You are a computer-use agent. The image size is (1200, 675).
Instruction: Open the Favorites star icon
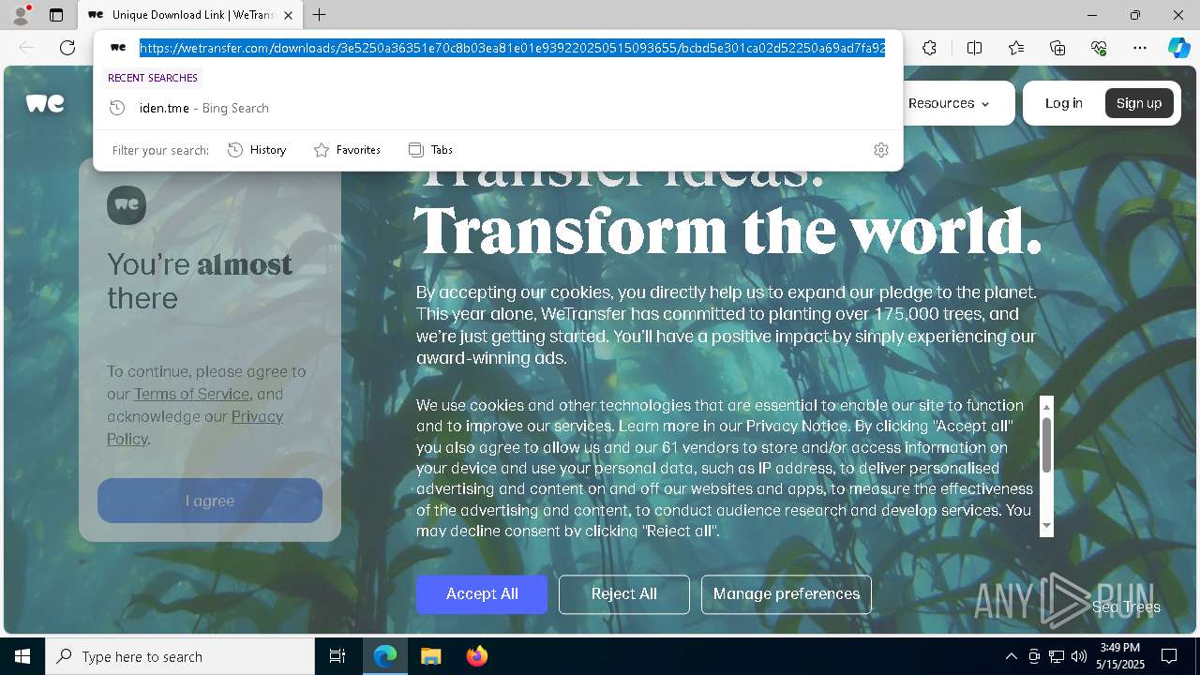1016,48
